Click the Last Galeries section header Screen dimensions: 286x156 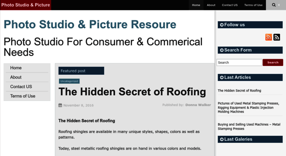click(x=250, y=139)
